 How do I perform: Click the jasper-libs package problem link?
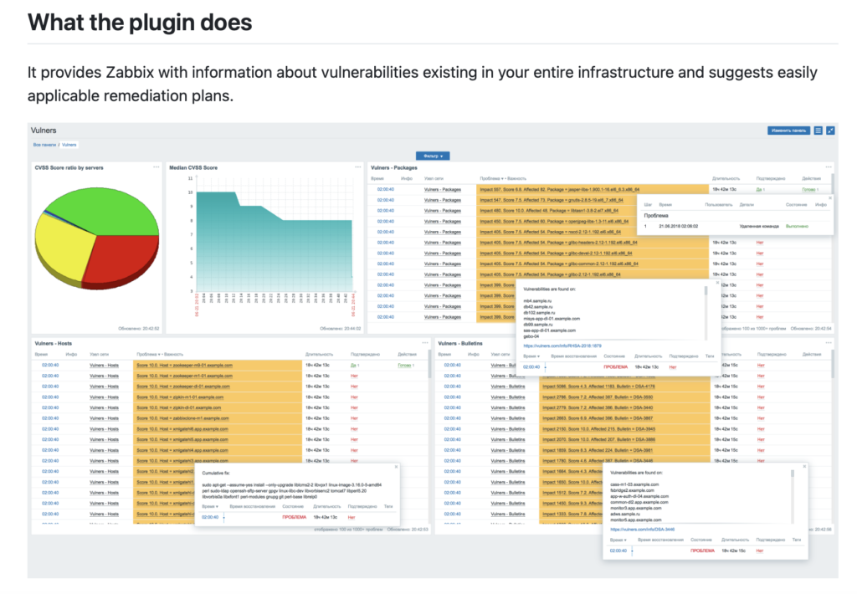(560, 190)
